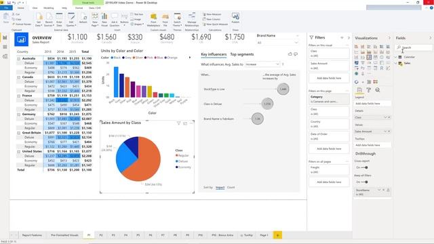
Task: Click the Publish ribbon icon
Action: 235,18
